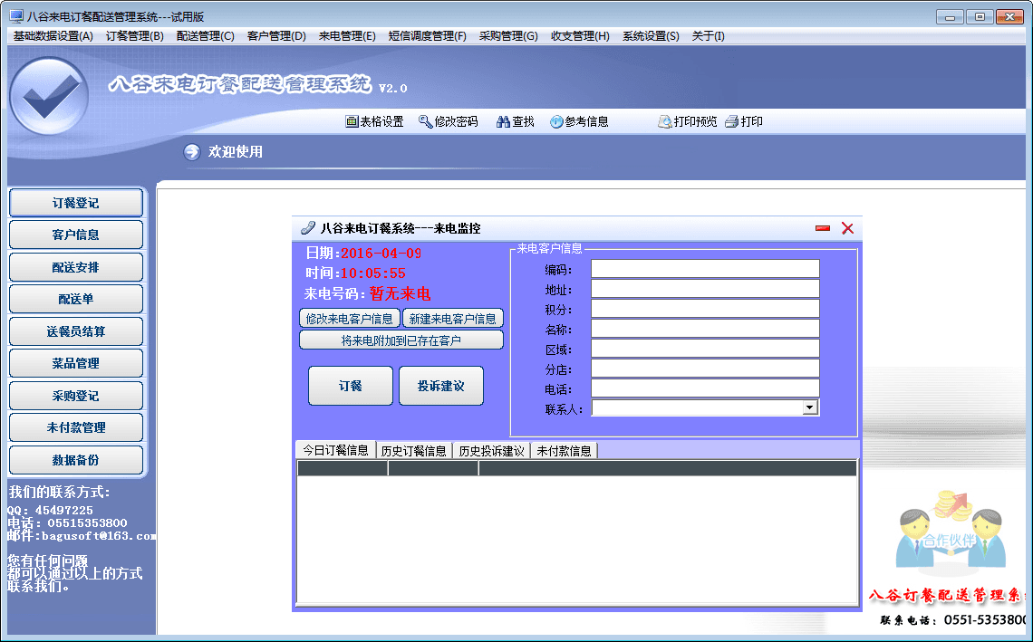Open the 订餐管理(B) menu
The height and width of the screenshot is (642, 1033).
coord(135,36)
